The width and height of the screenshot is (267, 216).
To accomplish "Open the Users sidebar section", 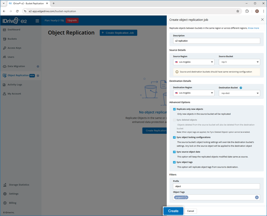I will [11, 57].
